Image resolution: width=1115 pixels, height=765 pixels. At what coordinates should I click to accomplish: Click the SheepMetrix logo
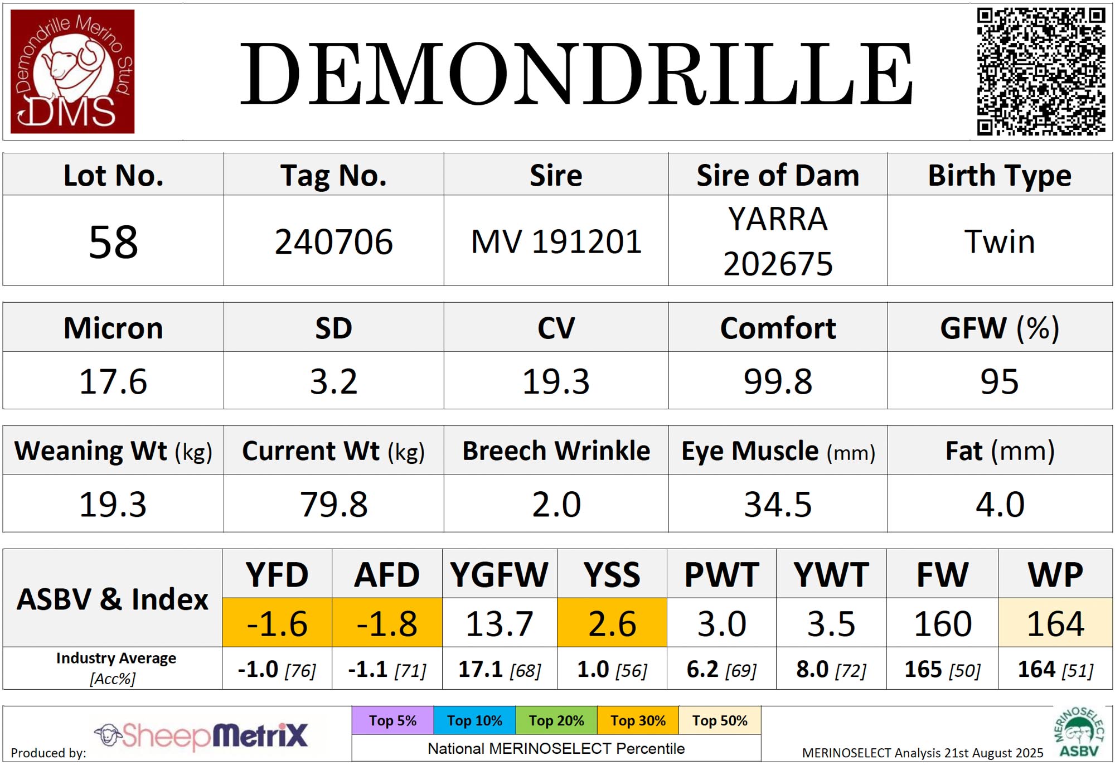point(201,735)
